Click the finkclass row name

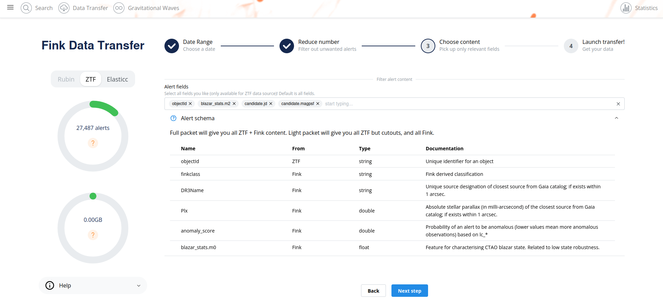click(x=191, y=174)
